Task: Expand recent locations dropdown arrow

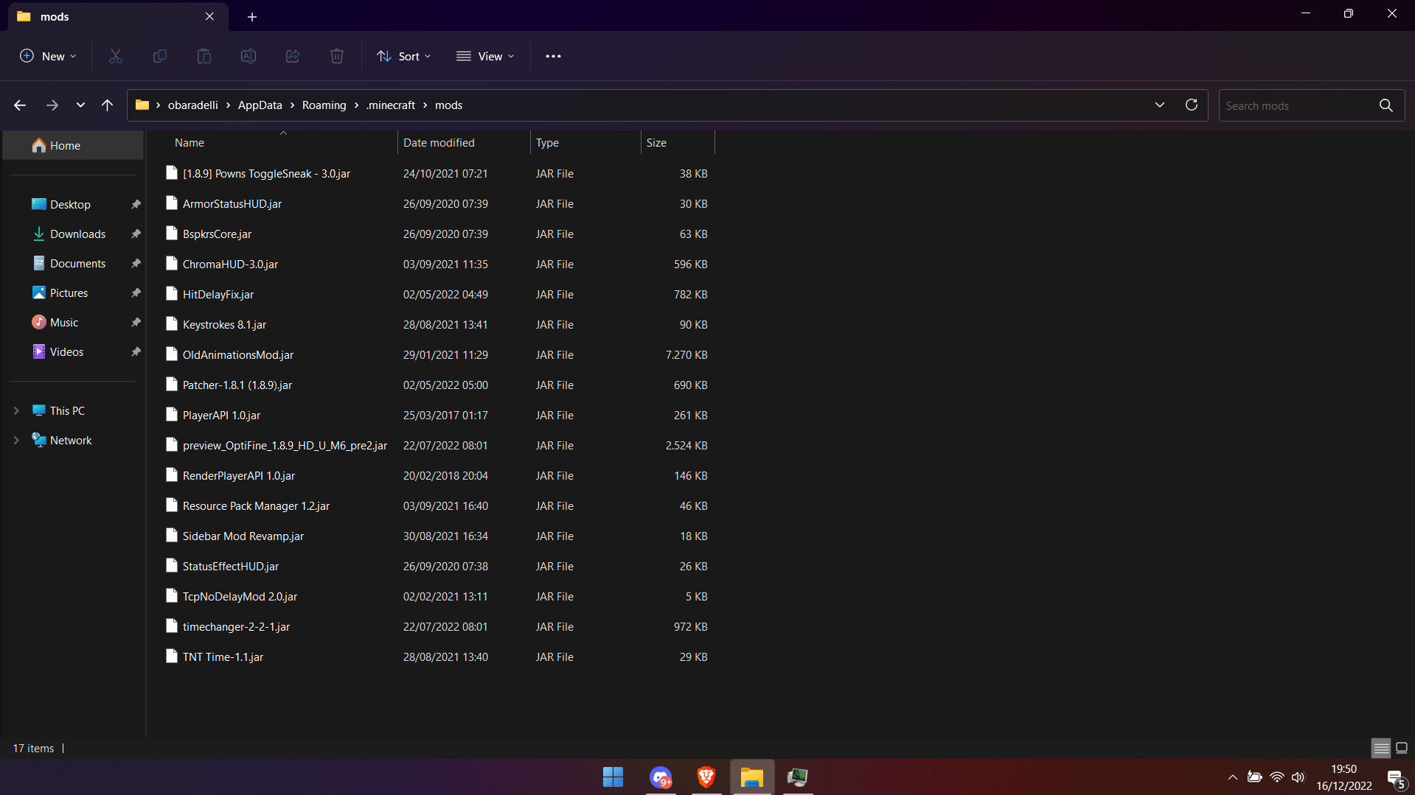Action: (80, 105)
